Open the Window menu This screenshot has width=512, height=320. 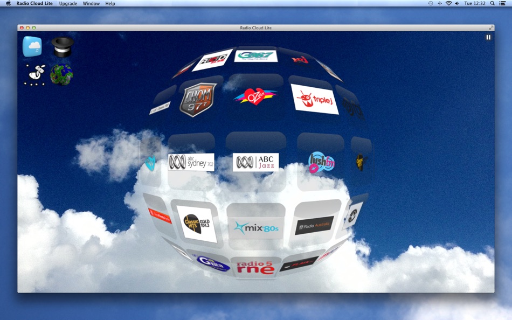coord(91,3)
